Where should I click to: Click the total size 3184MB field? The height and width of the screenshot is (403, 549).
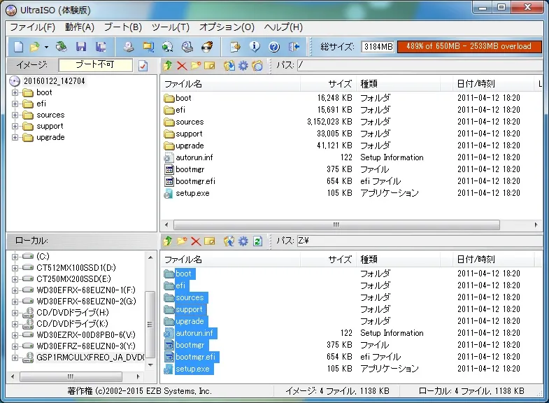(x=378, y=47)
